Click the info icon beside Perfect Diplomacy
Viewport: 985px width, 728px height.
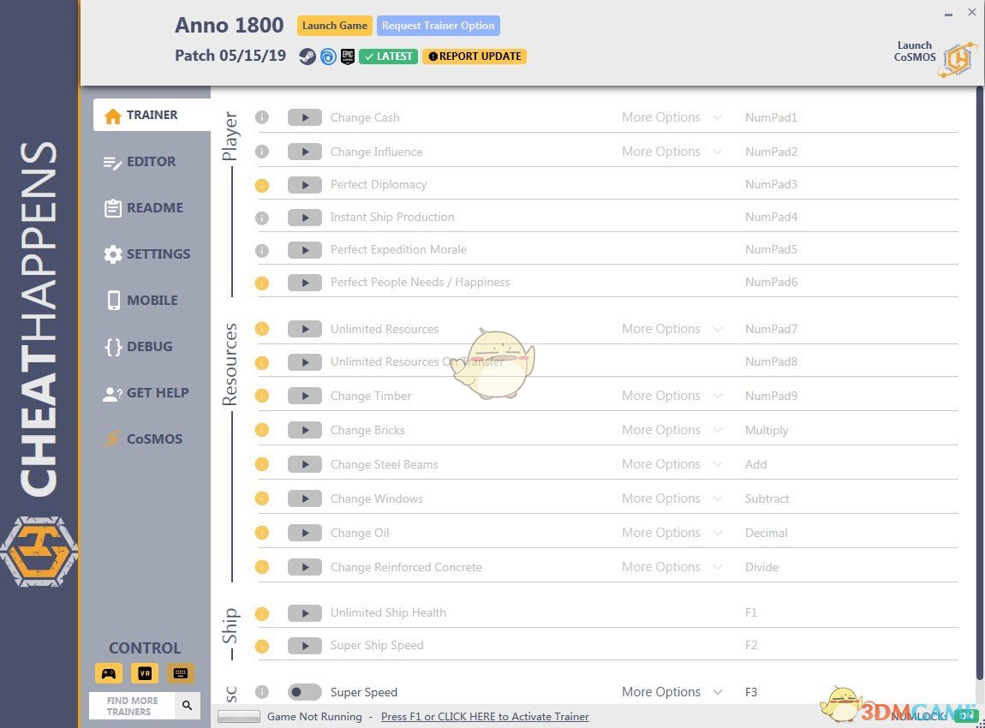pyautogui.click(x=262, y=185)
